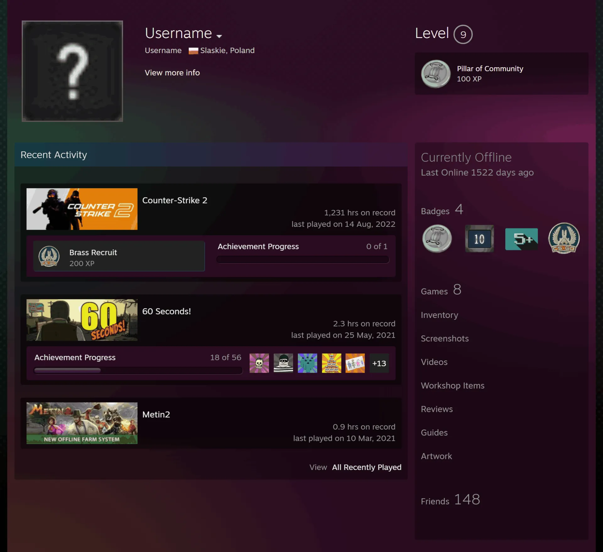Open the Pillar of Community badge icon
Viewport: 603px width, 552px height.
tap(436, 74)
